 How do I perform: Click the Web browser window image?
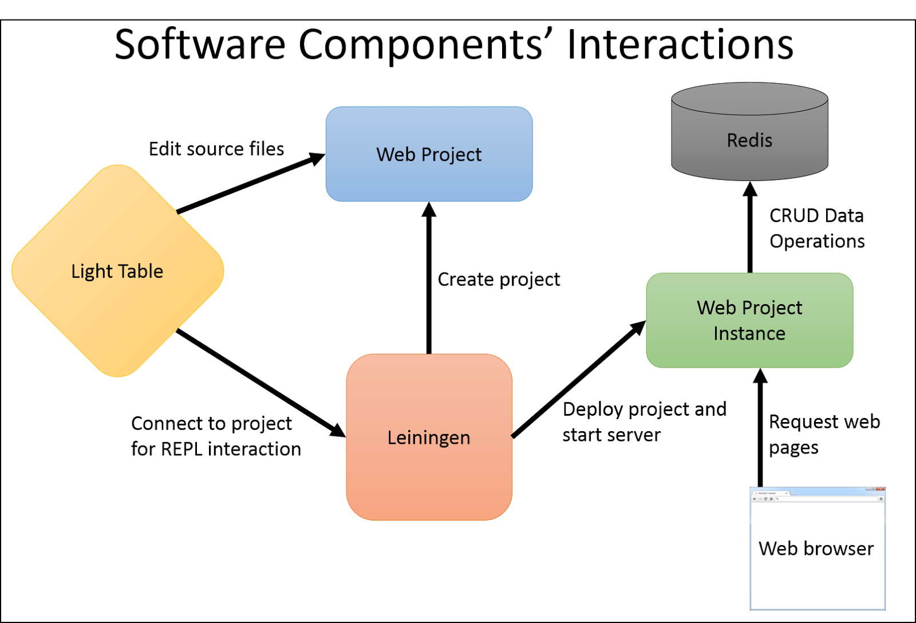(818, 549)
